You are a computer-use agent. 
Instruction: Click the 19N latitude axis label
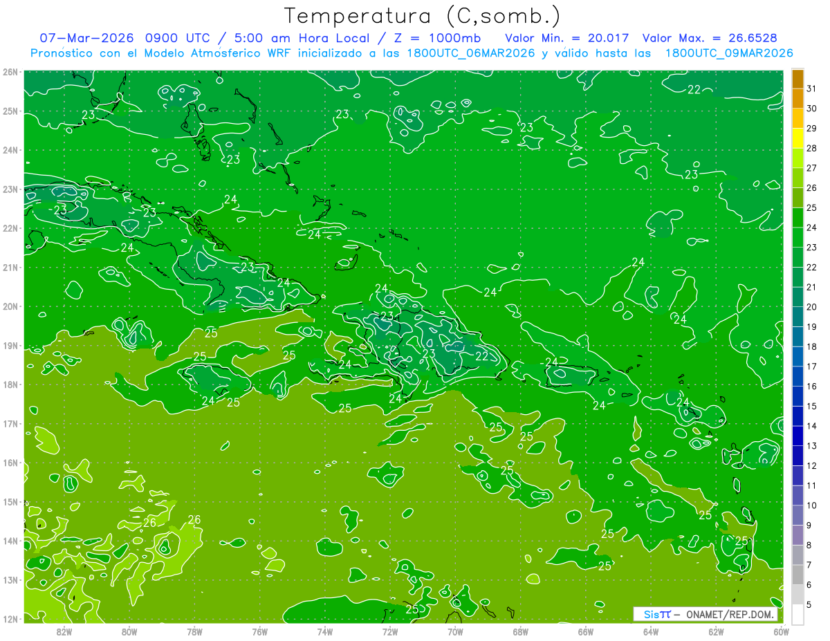[10, 346]
